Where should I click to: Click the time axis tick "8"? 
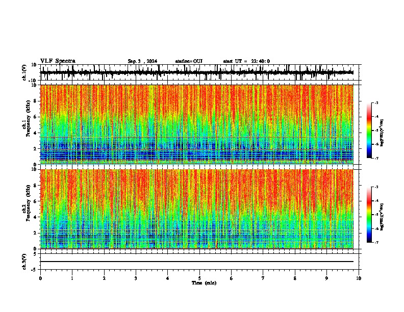tap(295, 278)
